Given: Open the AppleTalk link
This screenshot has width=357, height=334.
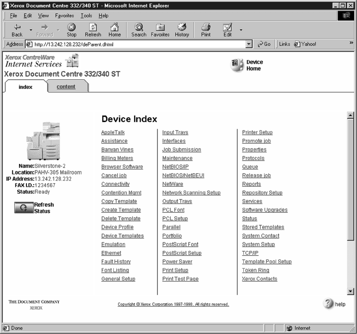Looking at the screenshot, I should pos(113,132).
